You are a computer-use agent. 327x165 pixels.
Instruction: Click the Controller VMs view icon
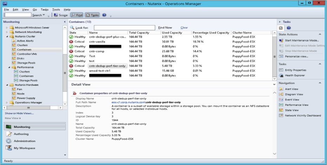pos(14,54)
